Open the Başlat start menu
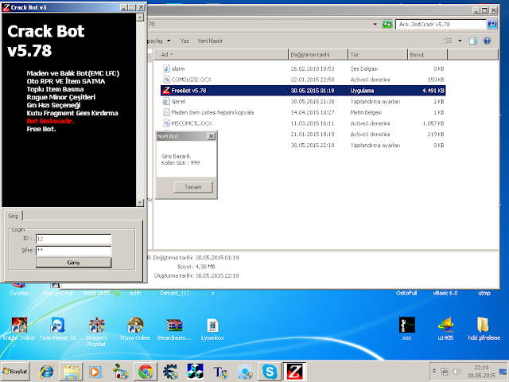Viewport: 509px width, 382px height. pyautogui.click(x=15, y=372)
